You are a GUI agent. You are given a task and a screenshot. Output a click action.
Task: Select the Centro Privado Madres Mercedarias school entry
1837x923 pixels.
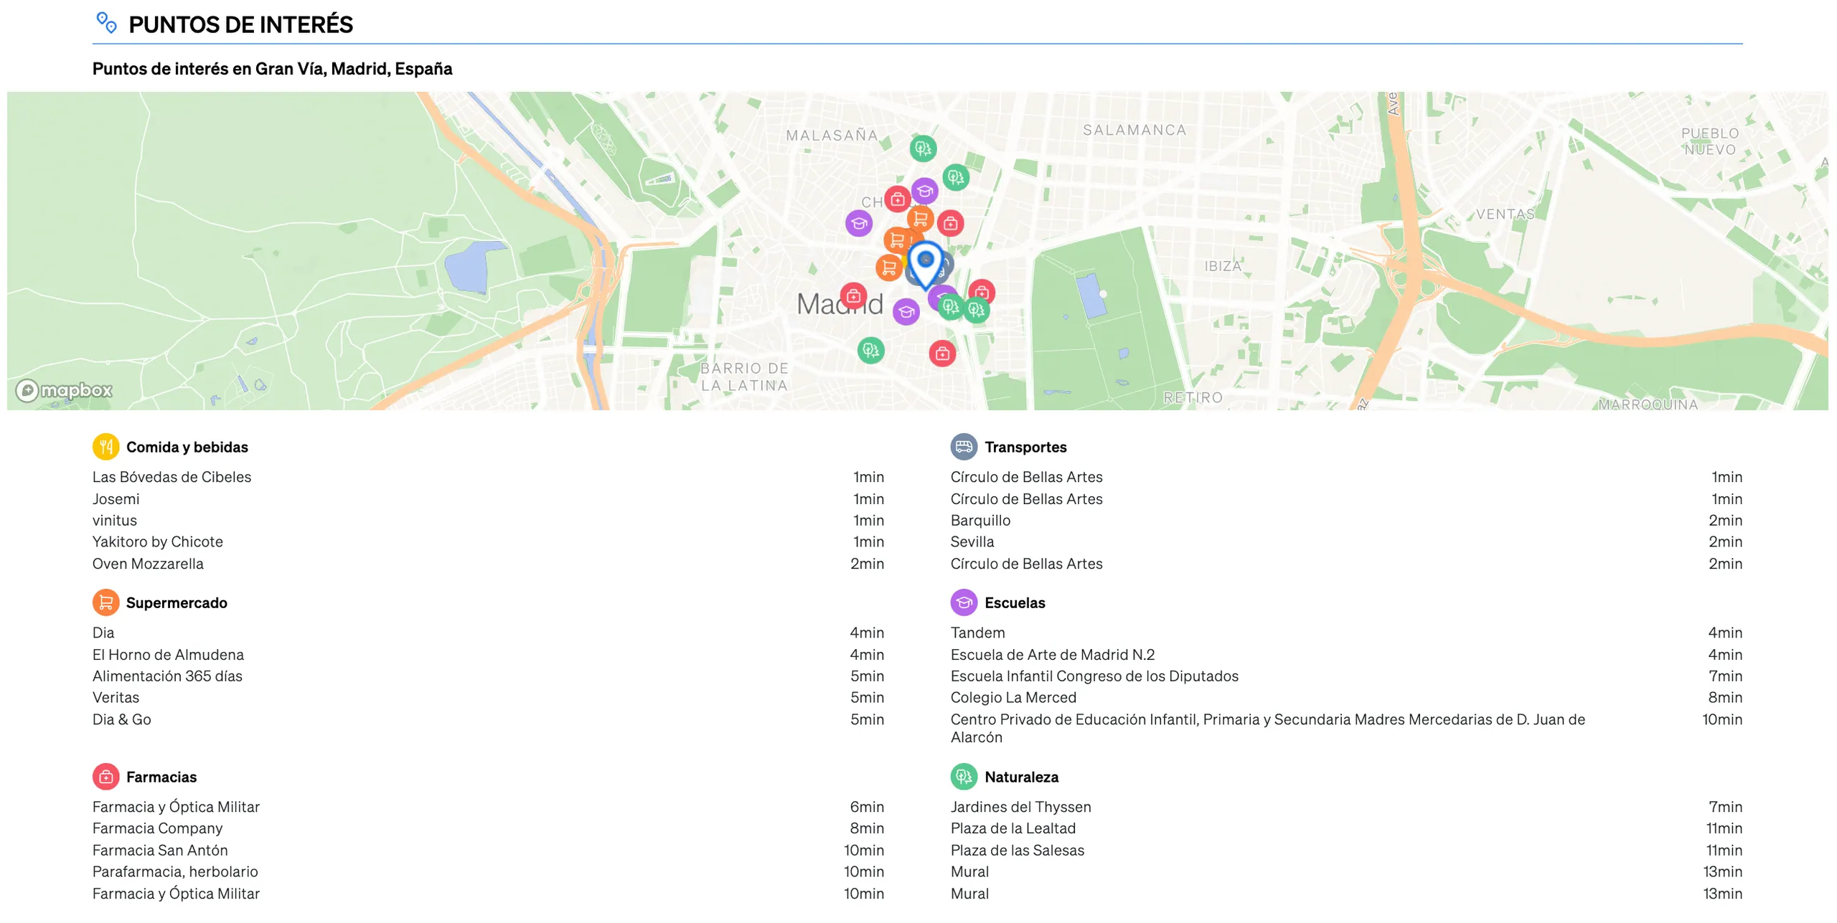[x=1346, y=728]
